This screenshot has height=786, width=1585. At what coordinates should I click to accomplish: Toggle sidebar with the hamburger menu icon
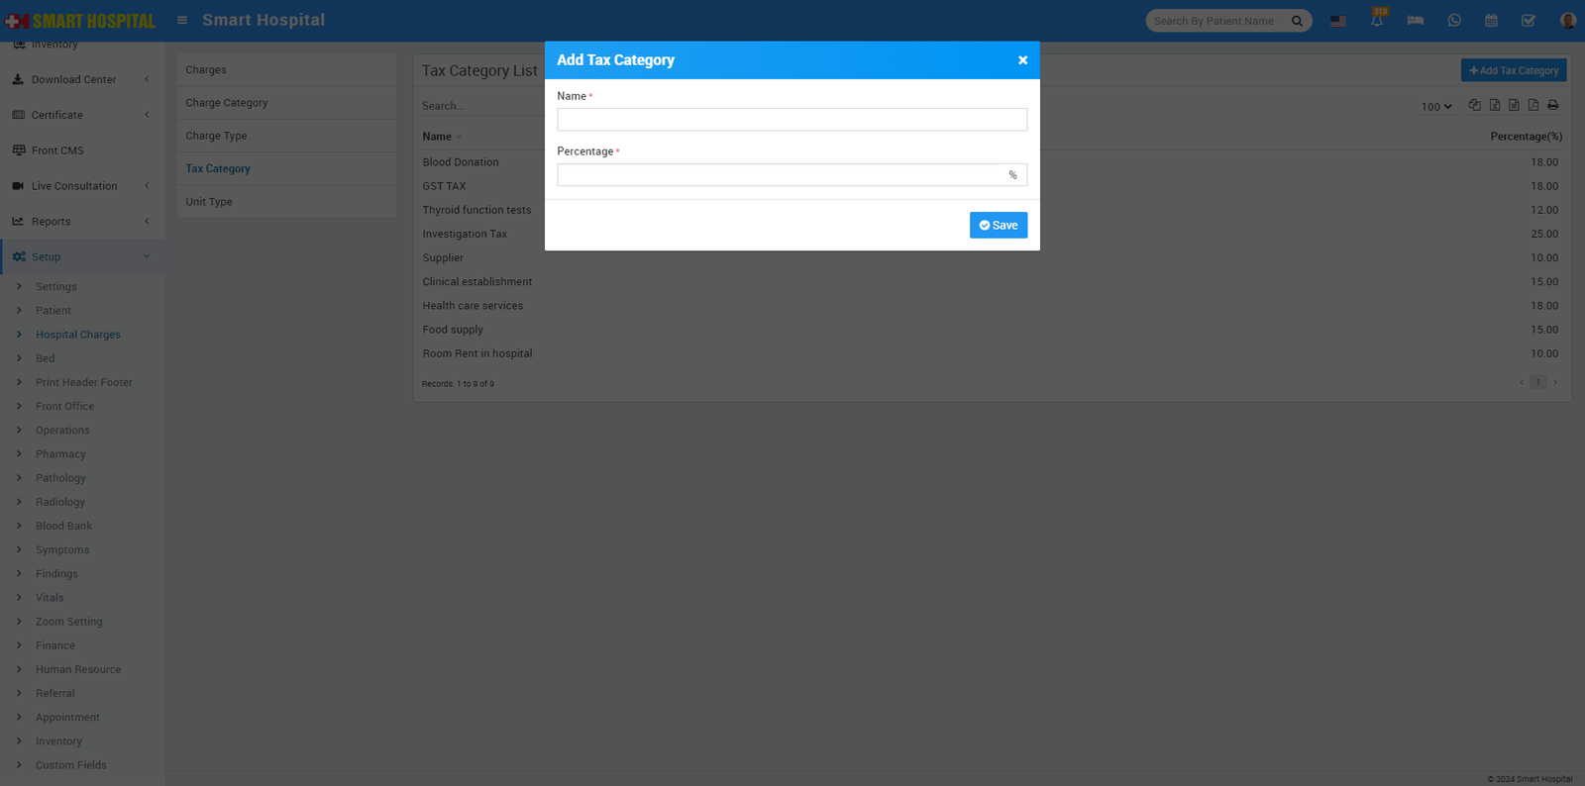[x=182, y=20]
